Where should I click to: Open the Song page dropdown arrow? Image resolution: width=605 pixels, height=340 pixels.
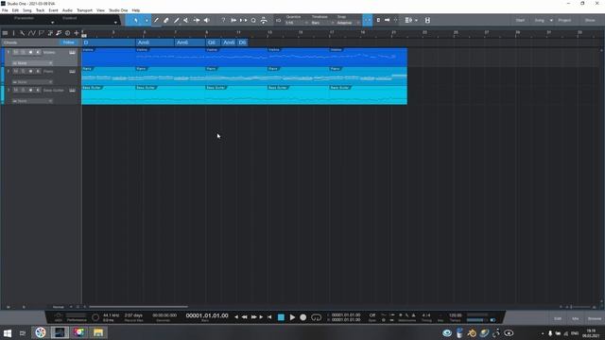pos(551,20)
